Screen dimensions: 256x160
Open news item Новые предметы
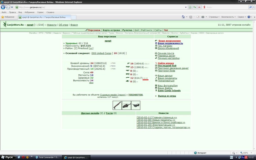(x=156, y=120)
